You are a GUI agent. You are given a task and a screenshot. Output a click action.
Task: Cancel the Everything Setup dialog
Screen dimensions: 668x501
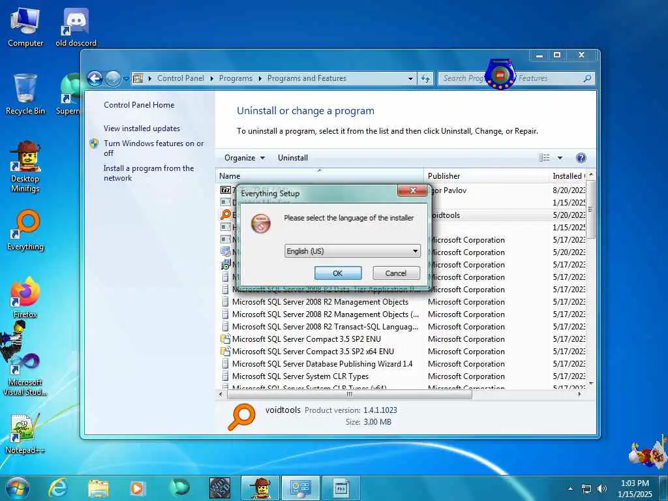(396, 273)
